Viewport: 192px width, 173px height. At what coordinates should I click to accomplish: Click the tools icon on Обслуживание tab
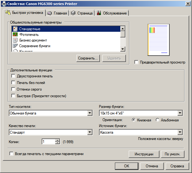coord(99,13)
